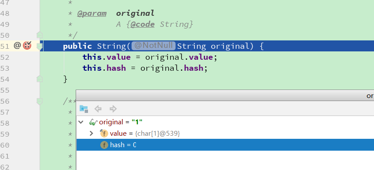Click line number 48 in gutter
This screenshot has height=170, width=374.
click(4, 13)
